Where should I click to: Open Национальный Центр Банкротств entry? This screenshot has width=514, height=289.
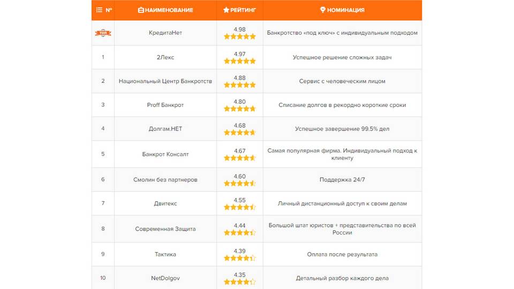click(x=165, y=81)
